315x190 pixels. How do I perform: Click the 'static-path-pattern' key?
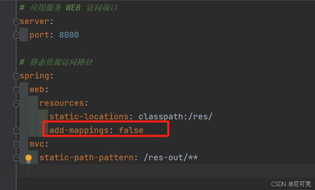pyautogui.click(x=86, y=158)
